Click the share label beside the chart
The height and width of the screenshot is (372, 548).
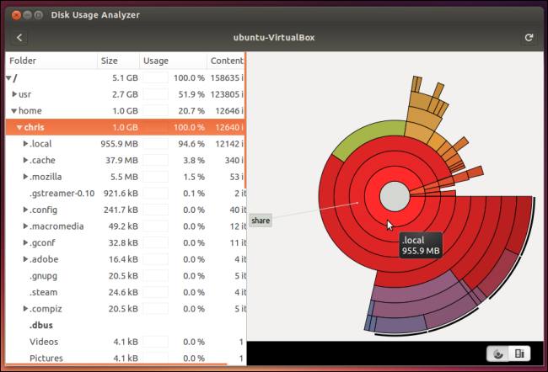pyautogui.click(x=261, y=221)
